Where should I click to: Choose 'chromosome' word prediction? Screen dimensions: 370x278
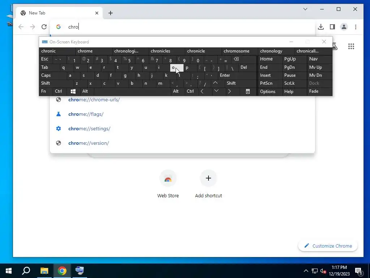pos(240,51)
